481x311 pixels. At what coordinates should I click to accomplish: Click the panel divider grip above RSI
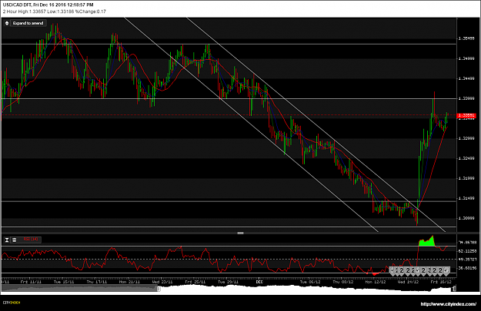(x=240, y=233)
